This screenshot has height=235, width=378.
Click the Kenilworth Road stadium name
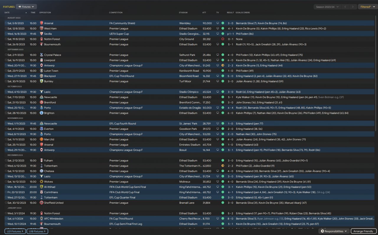pyautogui.click(x=189, y=71)
